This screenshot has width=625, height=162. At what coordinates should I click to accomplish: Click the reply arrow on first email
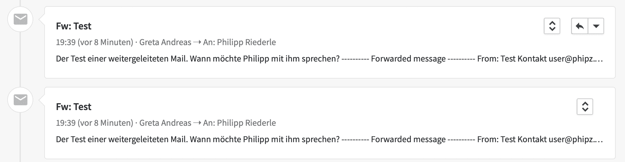click(x=579, y=26)
